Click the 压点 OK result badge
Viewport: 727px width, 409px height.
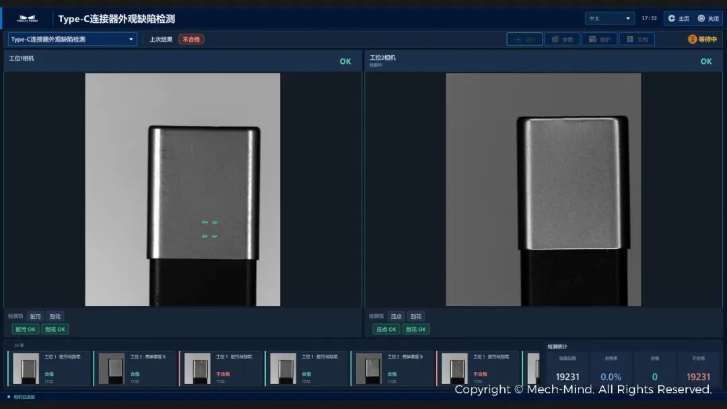pyautogui.click(x=386, y=330)
